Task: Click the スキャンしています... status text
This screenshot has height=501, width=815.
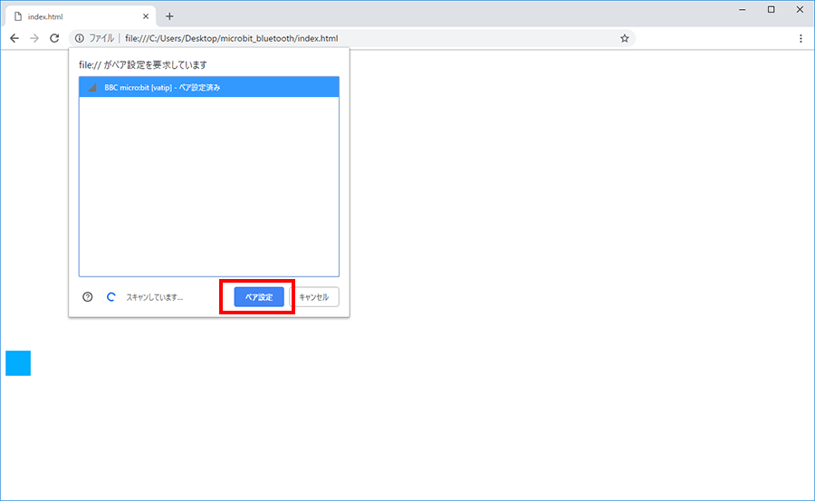Action: pos(154,297)
